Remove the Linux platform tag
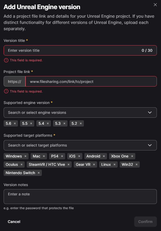The width and height of the screenshot is (161, 231). pos(115,164)
